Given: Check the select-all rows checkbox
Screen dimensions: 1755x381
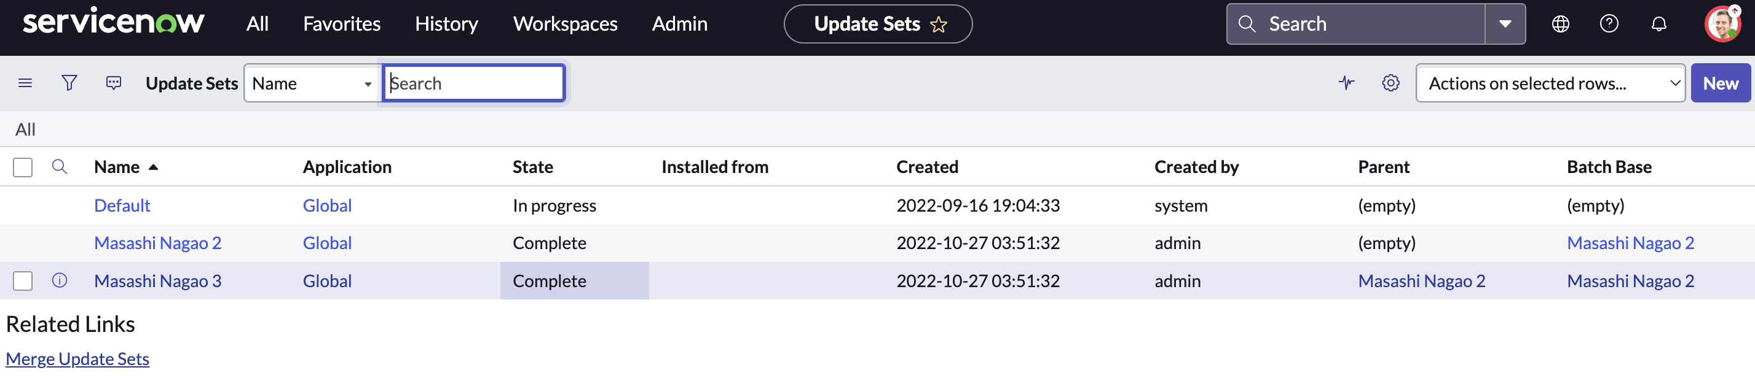Looking at the screenshot, I should tap(23, 167).
